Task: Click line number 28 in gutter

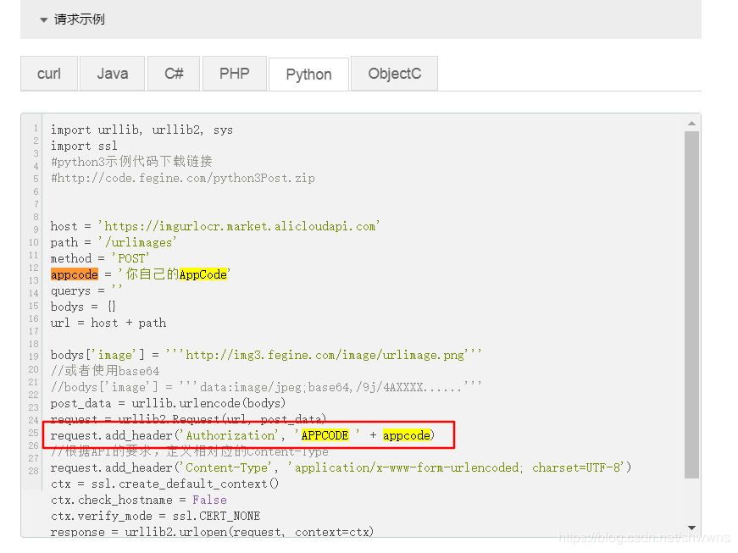Action: 33,471
